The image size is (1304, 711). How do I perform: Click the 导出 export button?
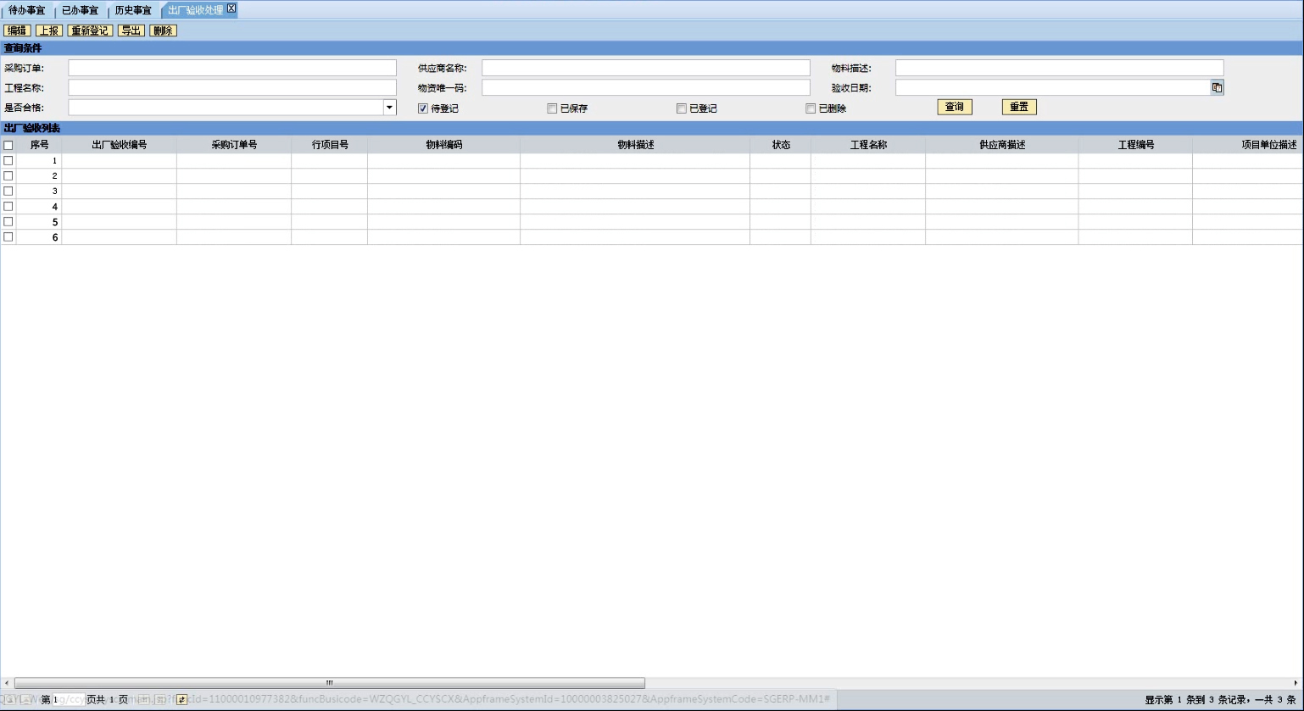tap(131, 31)
